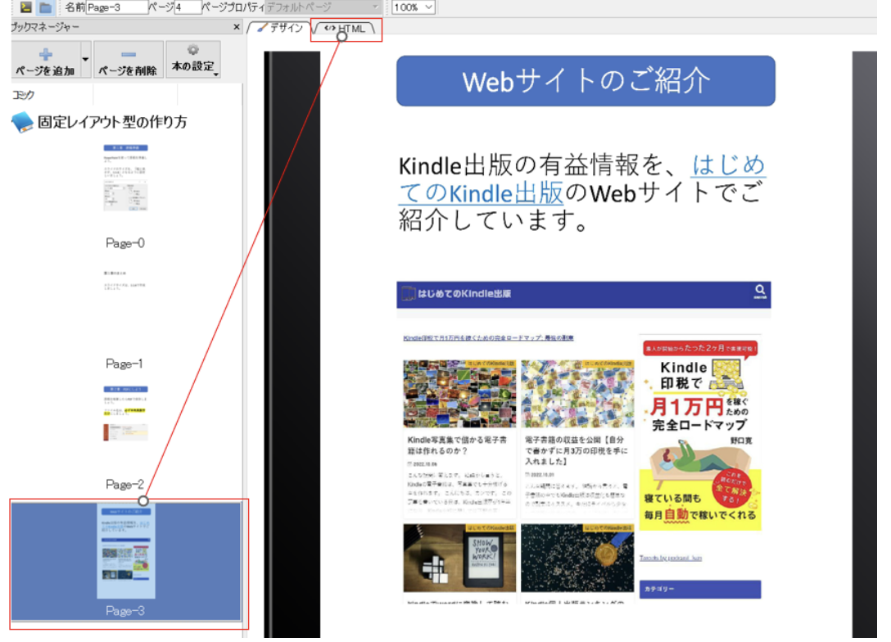Click the Webサイトのご紹介 heading banner
The image size is (891, 642).
click(x=586, y=81)
